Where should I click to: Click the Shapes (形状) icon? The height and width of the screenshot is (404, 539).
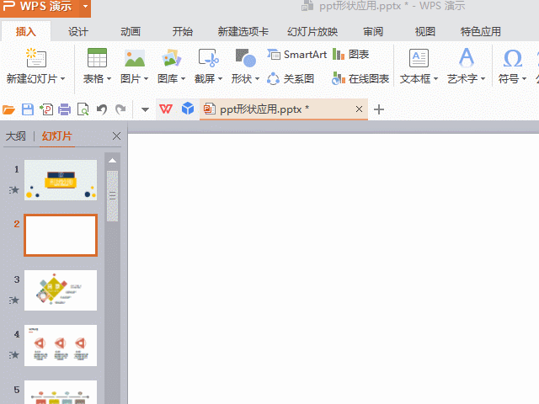[245, 58]
